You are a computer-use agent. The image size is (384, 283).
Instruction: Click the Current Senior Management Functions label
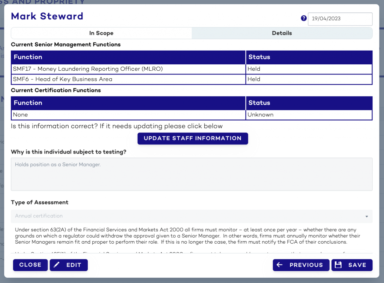coord(66,45)
